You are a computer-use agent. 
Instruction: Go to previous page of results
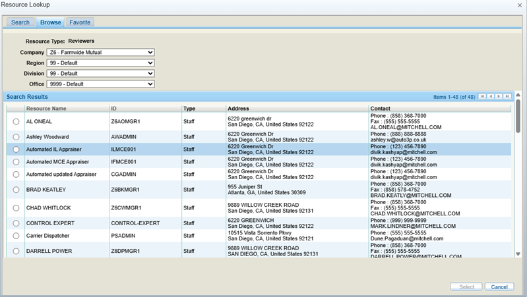click(x=491, y=97)
